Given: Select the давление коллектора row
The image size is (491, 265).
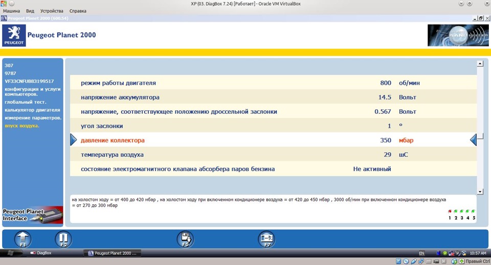Looking at the screenshot, I should coord(273,140).
